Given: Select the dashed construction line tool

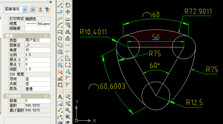Looking at the screenshot, I should [x=60, y=58].
